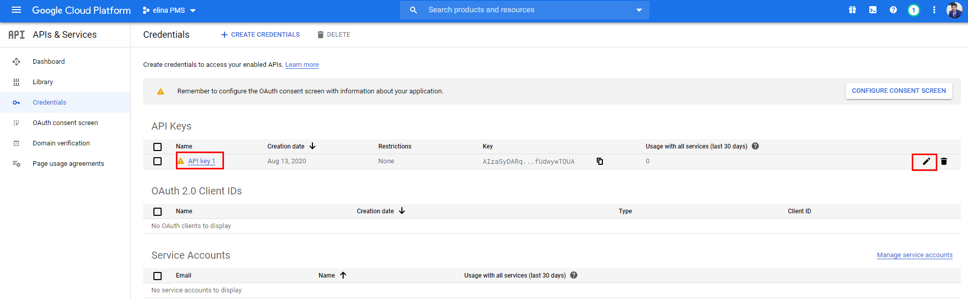Click the Aug 13, 2020 creation date cell

[287, 161]
